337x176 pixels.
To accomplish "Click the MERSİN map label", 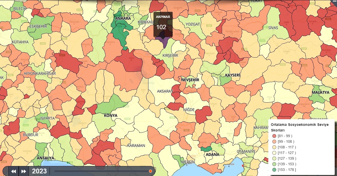I will (x=188, y=162).
